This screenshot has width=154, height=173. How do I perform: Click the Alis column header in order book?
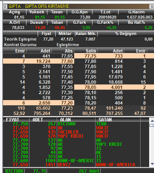[x=69, y=51]
